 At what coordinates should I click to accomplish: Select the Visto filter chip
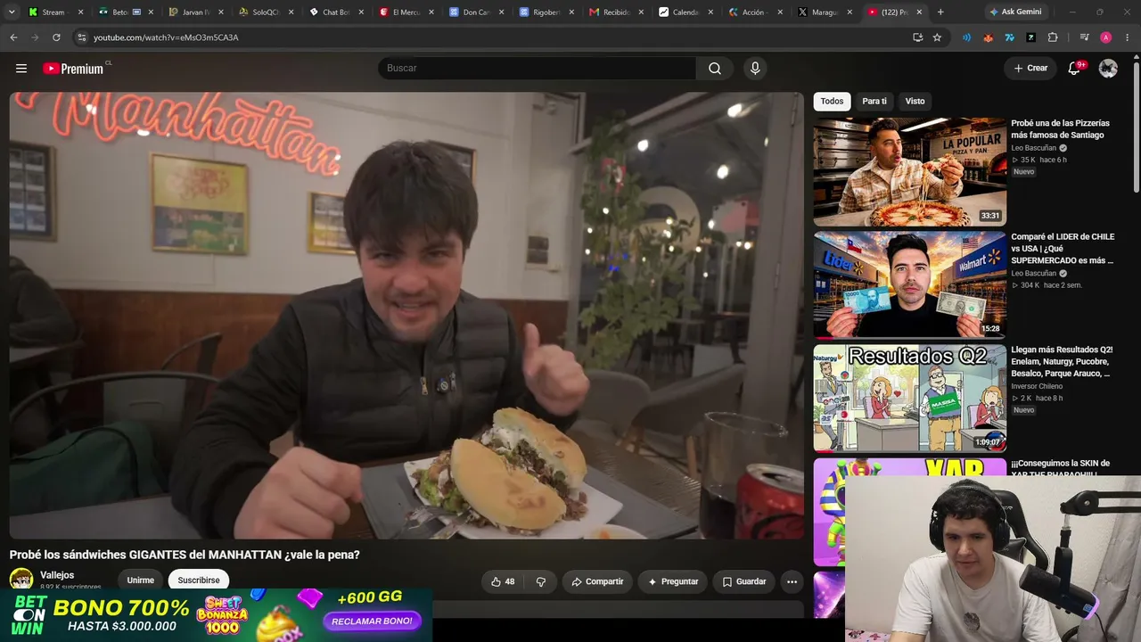(915, 102)
